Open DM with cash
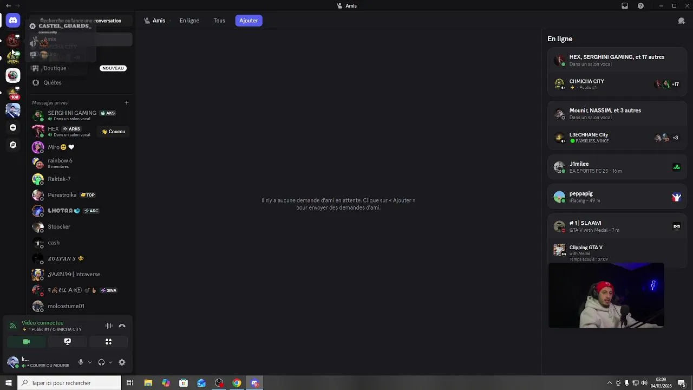693x390 pixels. 81,243
